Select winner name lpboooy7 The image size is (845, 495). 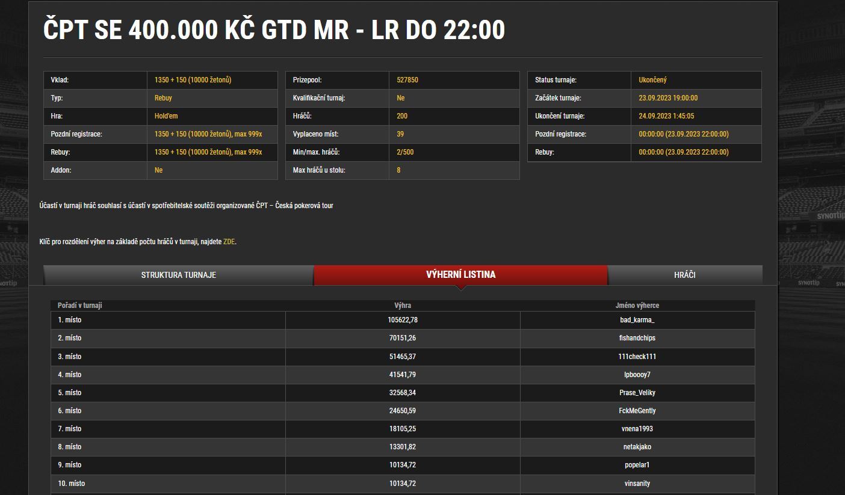637,375
